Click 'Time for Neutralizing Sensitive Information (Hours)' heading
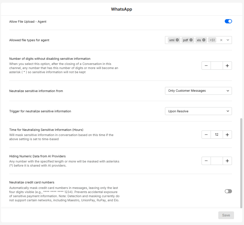The height and width of the screenshot is (225, 244). pos(46,130)
